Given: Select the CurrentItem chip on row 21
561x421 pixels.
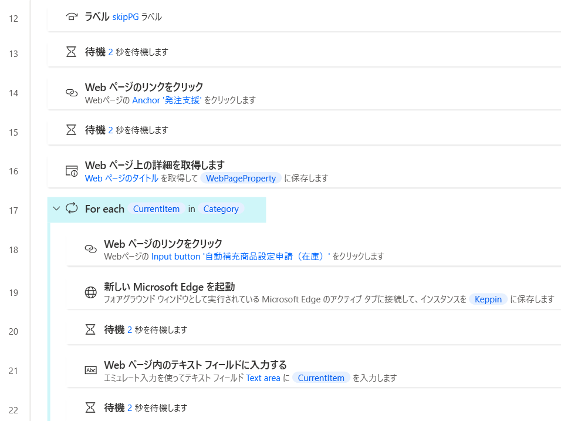Looking at the screenshot, I should (x=321, y=378).
